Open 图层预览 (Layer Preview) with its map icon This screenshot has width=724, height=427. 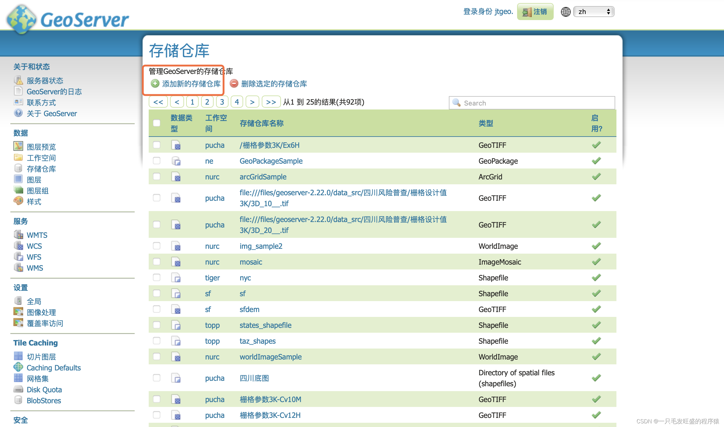18,147
